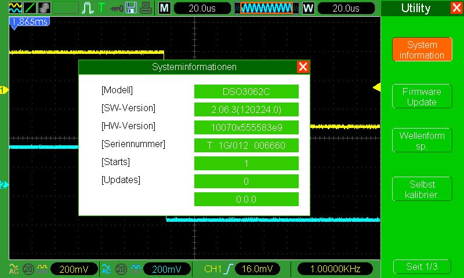Viewport: 464px width, 278px height.
Task: Click the [Starts] label
Action: pyautogui.click(x=115, y=162)
